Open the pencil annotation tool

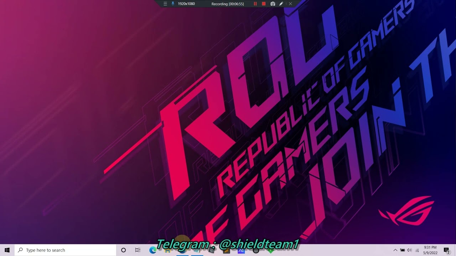pyautogui.click(x=281, y=4)
